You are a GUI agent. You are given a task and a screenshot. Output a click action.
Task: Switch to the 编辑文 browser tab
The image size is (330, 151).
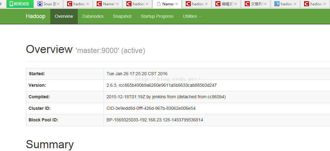click(226, 4)
